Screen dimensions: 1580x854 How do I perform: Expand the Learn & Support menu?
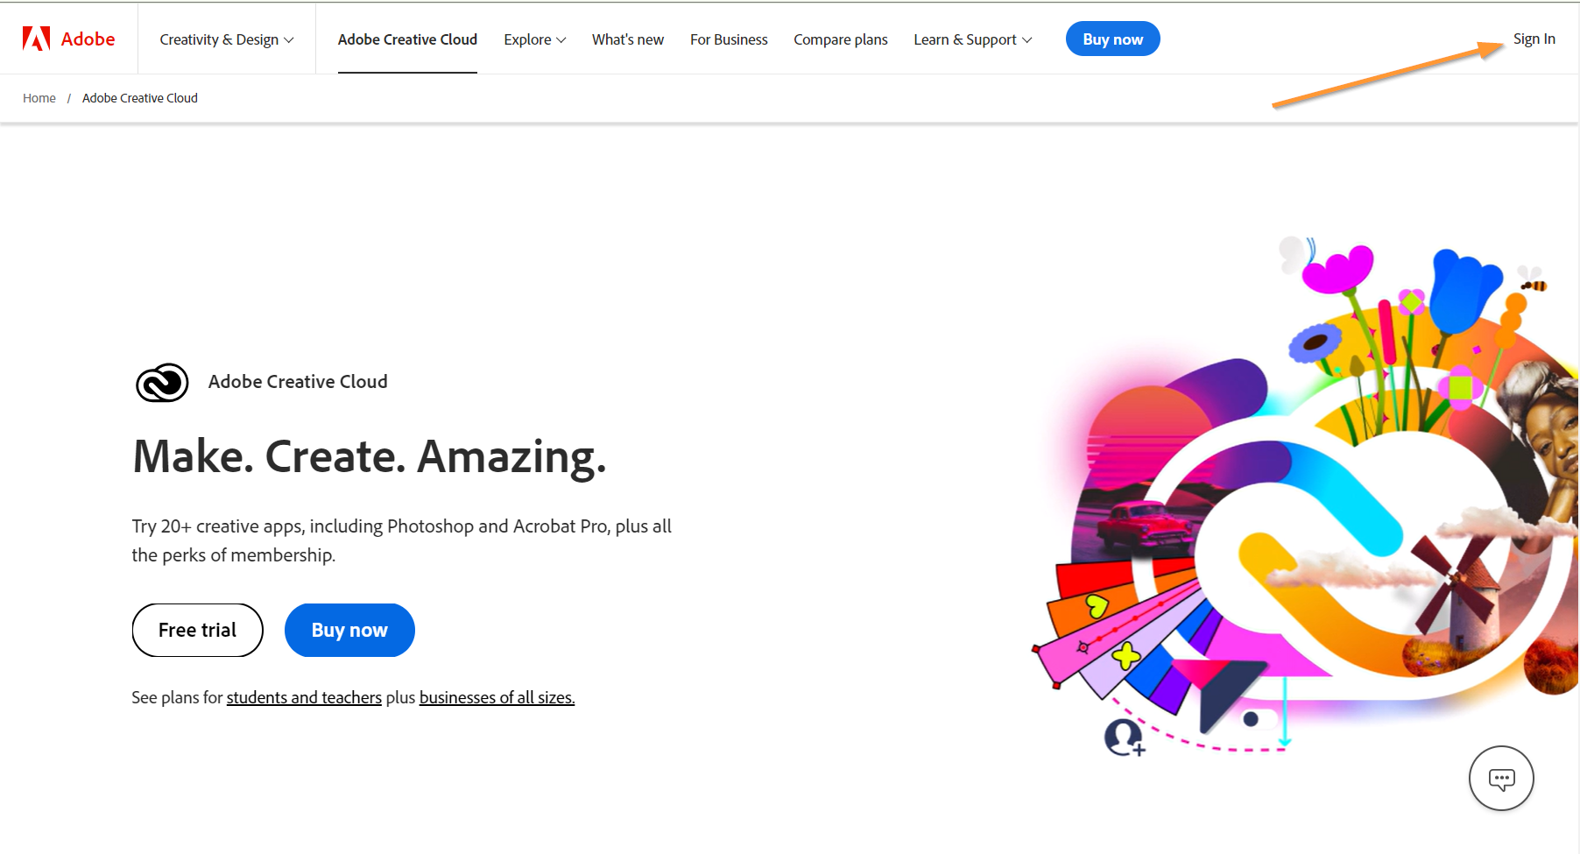pos(972,39)
